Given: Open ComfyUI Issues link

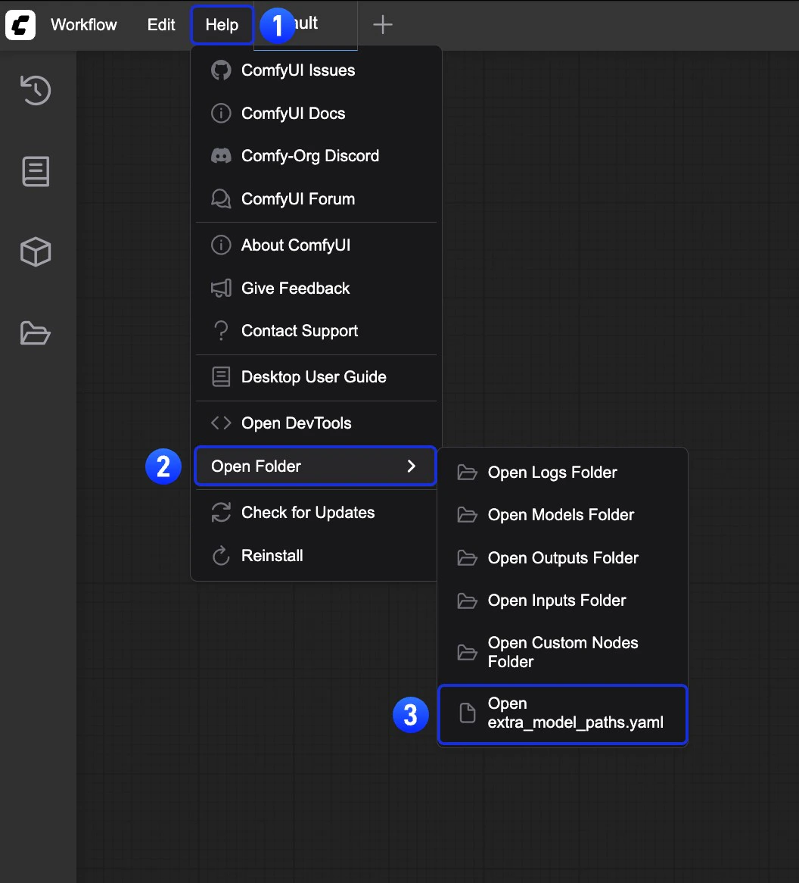Looking at the screenshot, I should [x=315, y=70].
